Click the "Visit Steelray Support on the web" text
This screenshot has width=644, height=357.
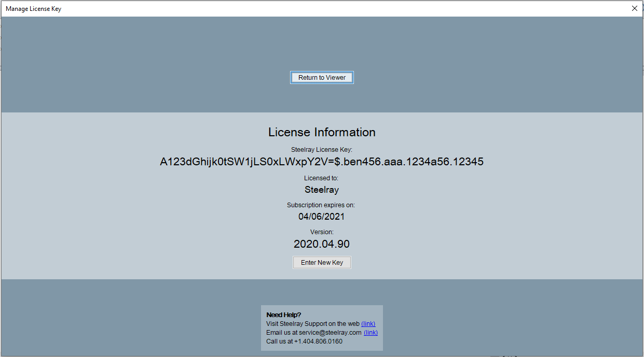tap(312, 324)
